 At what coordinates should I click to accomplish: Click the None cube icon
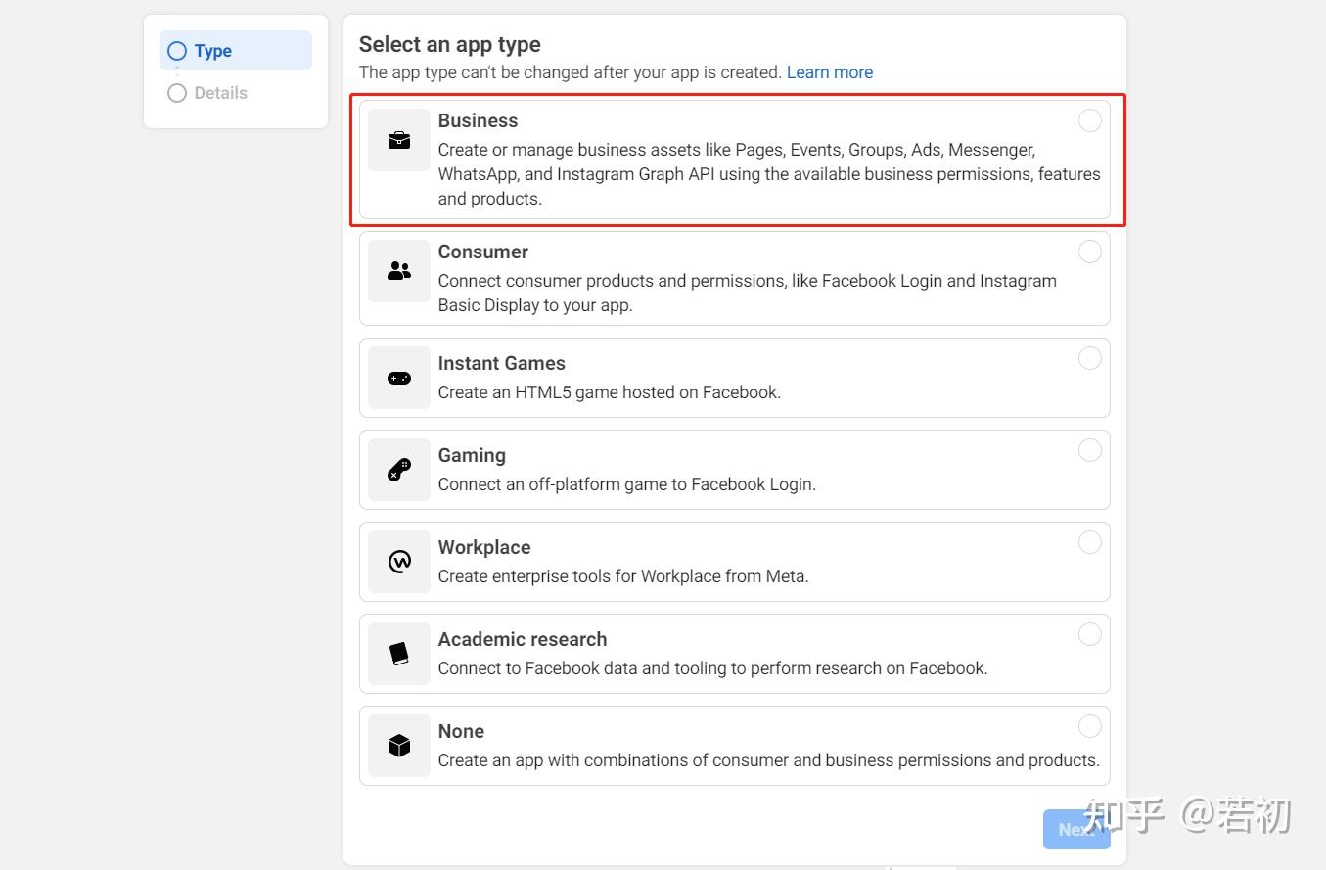click(x=399, y=746)
